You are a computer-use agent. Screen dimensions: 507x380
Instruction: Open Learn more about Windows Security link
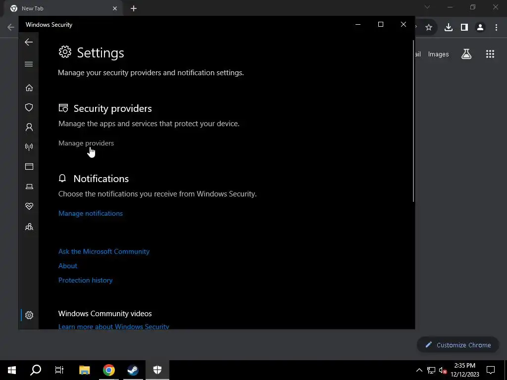coord(113,327)
